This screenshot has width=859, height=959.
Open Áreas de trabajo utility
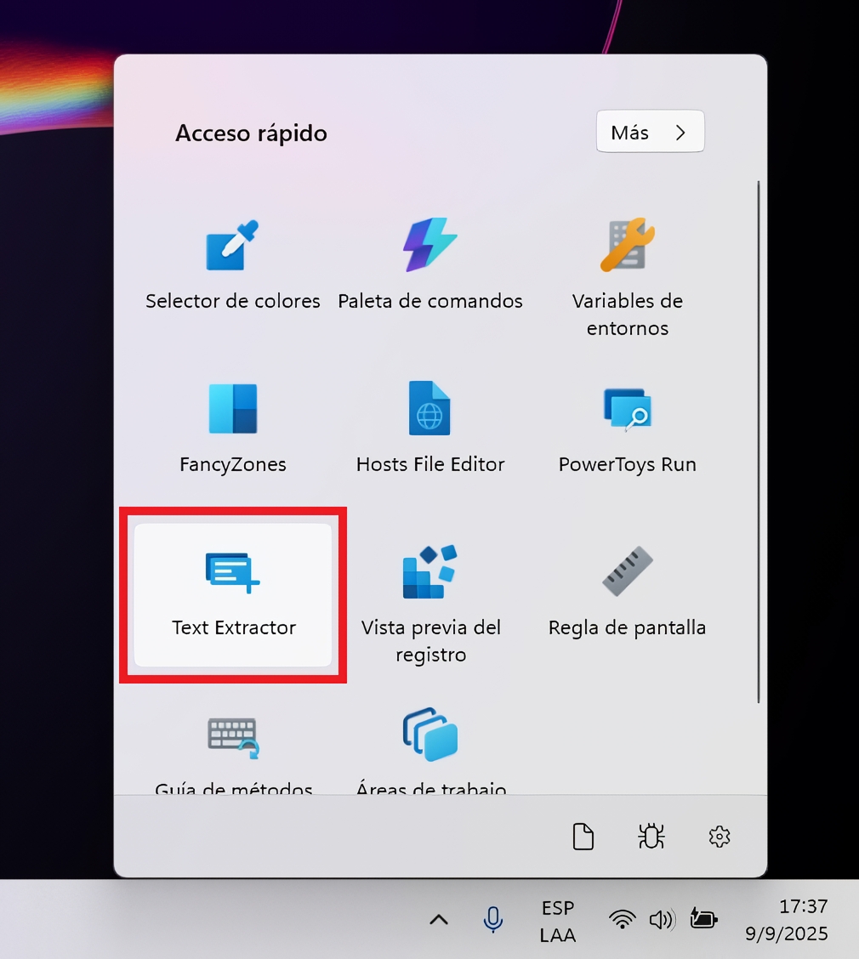[430, 751]
